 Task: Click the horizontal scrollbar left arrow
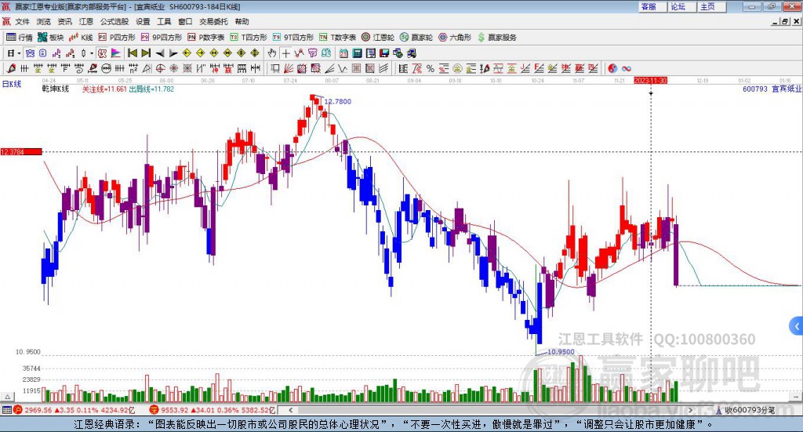(x=290, y=410)
